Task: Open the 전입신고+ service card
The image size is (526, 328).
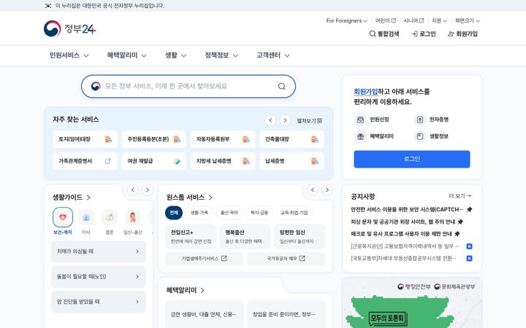Action: [191, 237]
